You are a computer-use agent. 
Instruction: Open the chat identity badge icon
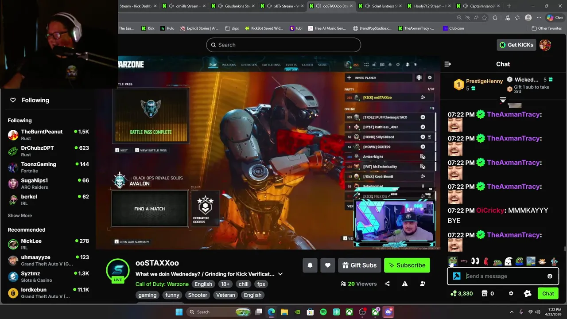pos(527,293)
